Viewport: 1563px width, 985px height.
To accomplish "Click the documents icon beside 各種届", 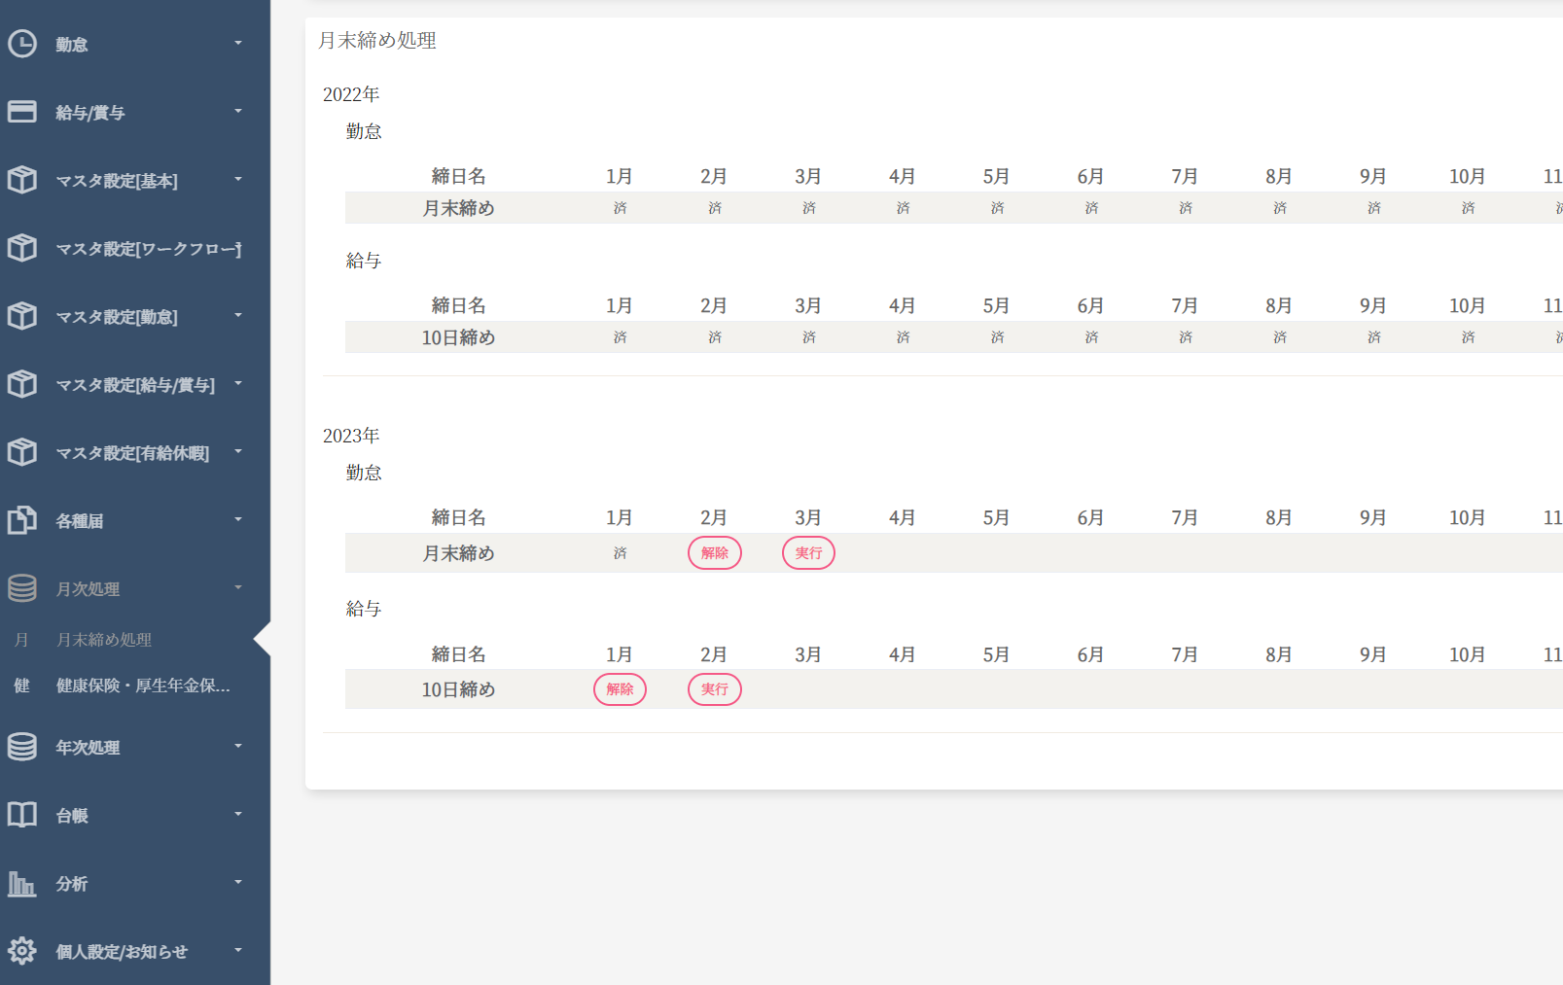I will coord(21,520).
